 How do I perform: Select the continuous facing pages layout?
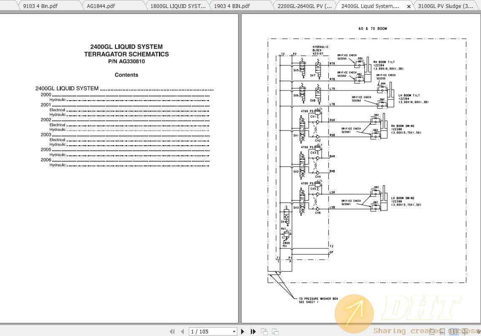(465, 331)
